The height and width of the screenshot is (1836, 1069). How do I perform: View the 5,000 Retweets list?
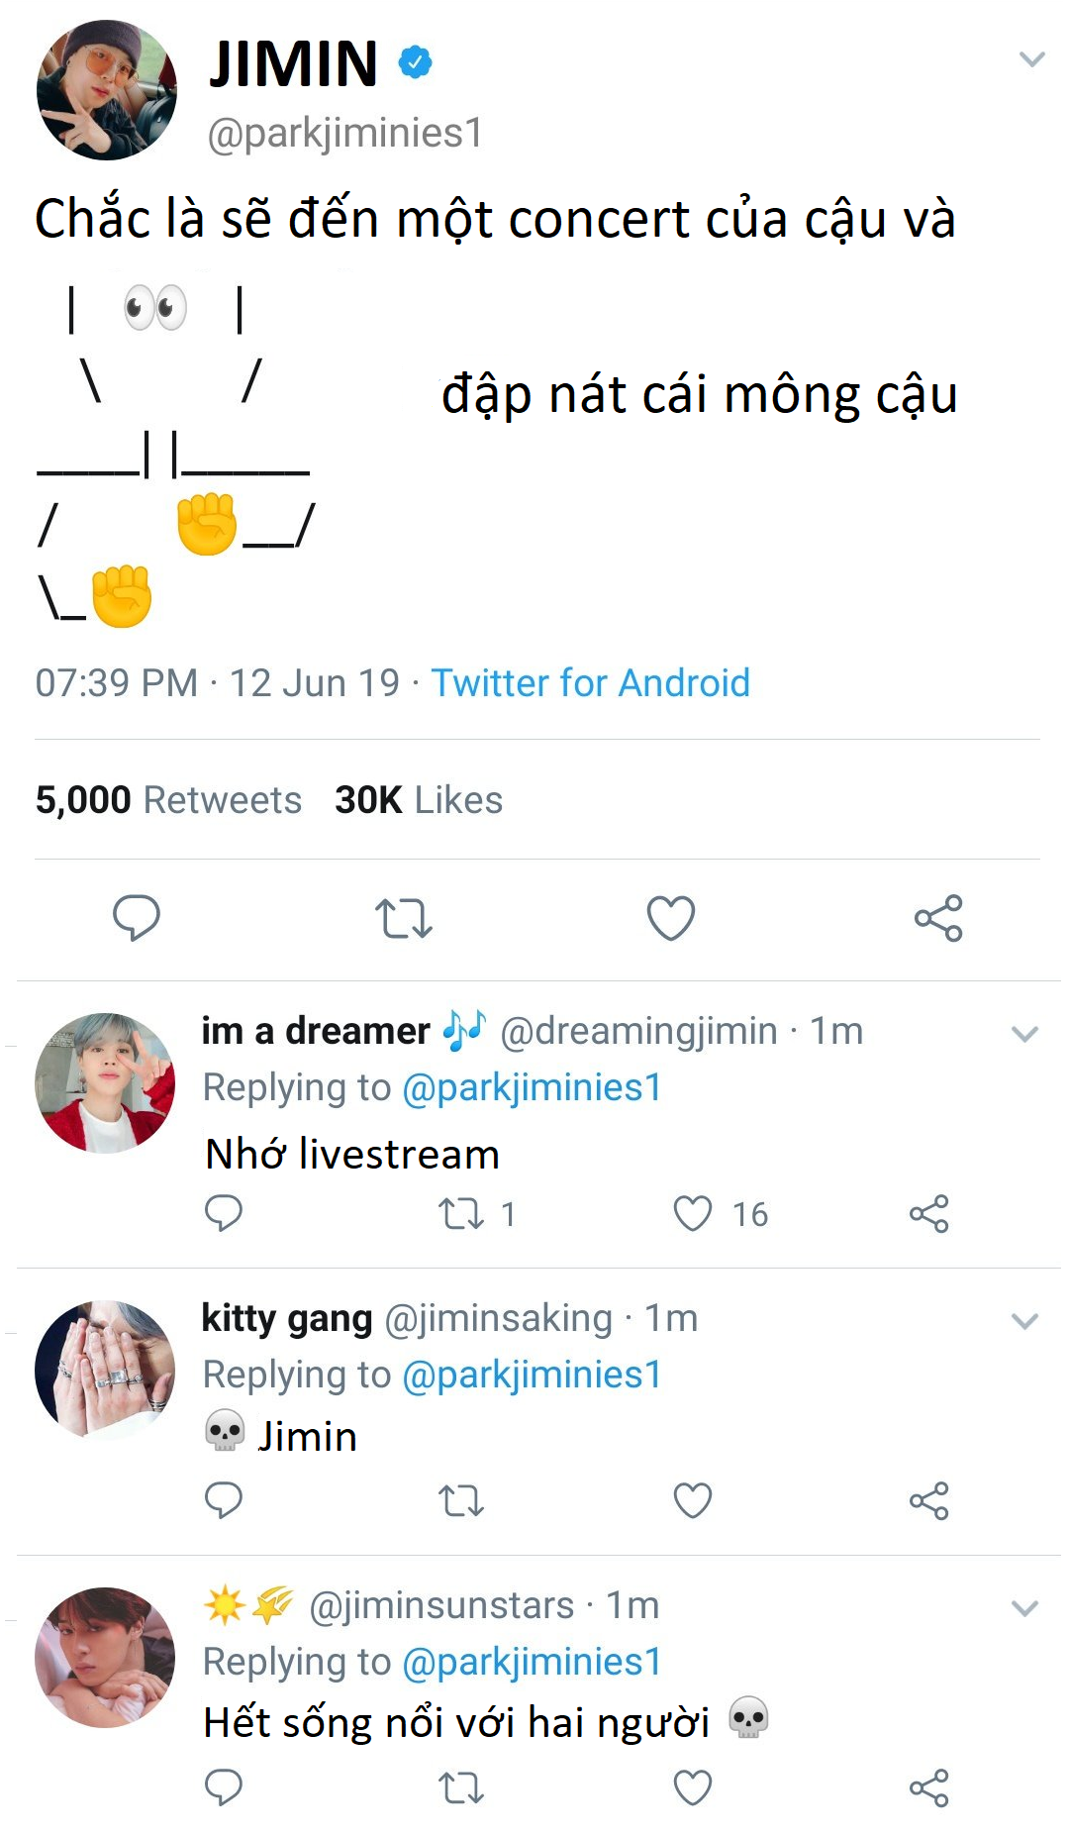pos(168,800)
